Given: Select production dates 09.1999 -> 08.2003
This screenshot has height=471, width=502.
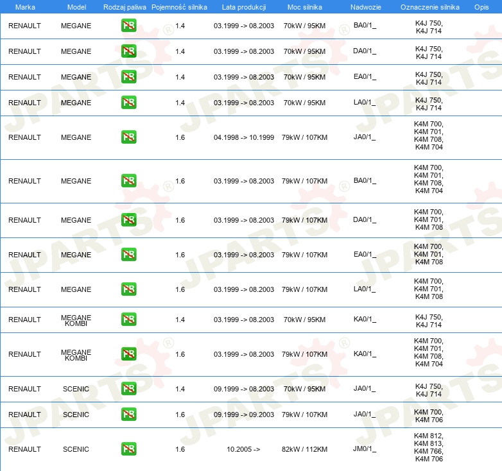Looking at the screenshot, I should 244,389.
